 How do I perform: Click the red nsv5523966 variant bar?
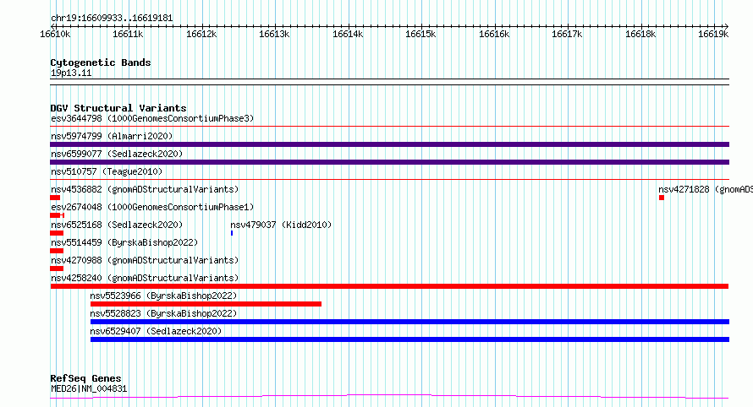pos(206,304)
